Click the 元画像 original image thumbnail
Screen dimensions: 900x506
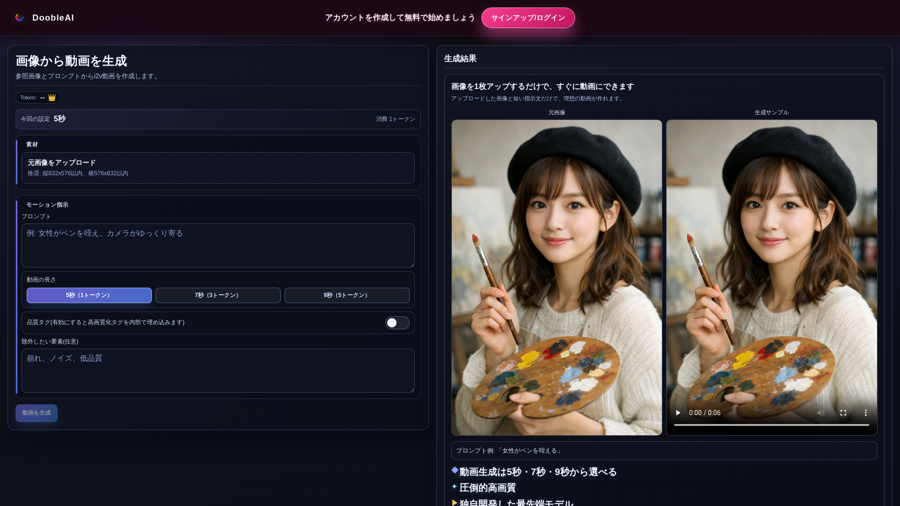556,277
